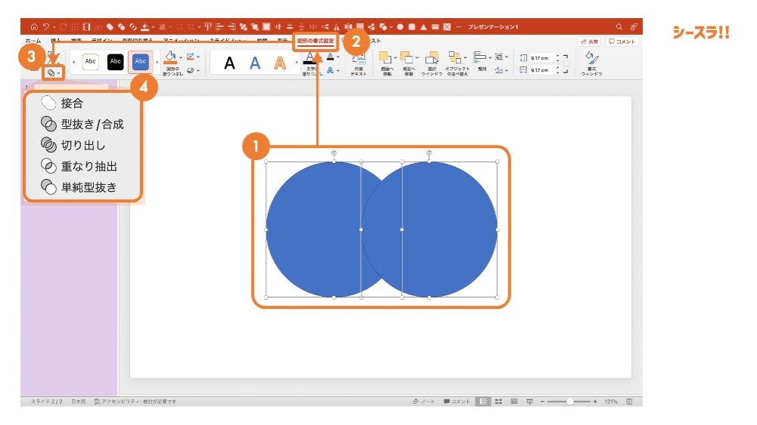Open the 選択ウインドウ selection pane

click(x=432, y=59)
